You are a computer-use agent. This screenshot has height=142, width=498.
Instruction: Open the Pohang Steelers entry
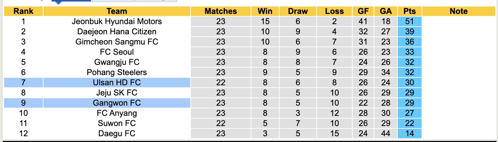(x=117, y=72)
